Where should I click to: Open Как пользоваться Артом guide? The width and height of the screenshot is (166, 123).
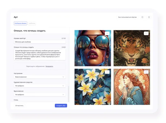[x=127, y=17]
